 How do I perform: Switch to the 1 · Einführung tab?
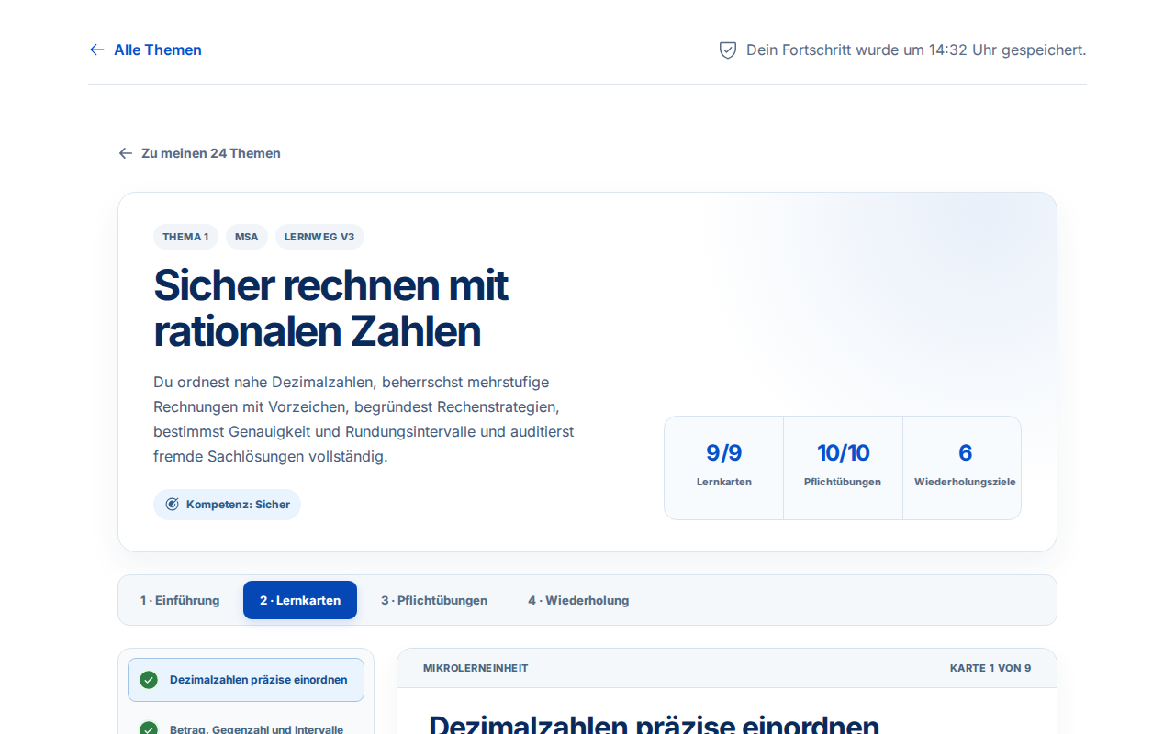coord(180,600)
